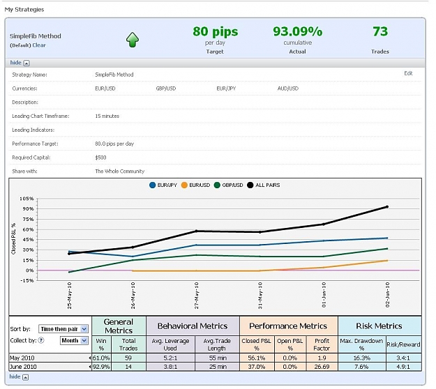Image resolution: width=436 pixels, height=389 pixels.
Task: Click the Risk/Reward sub-header
Action: [403, 344]
